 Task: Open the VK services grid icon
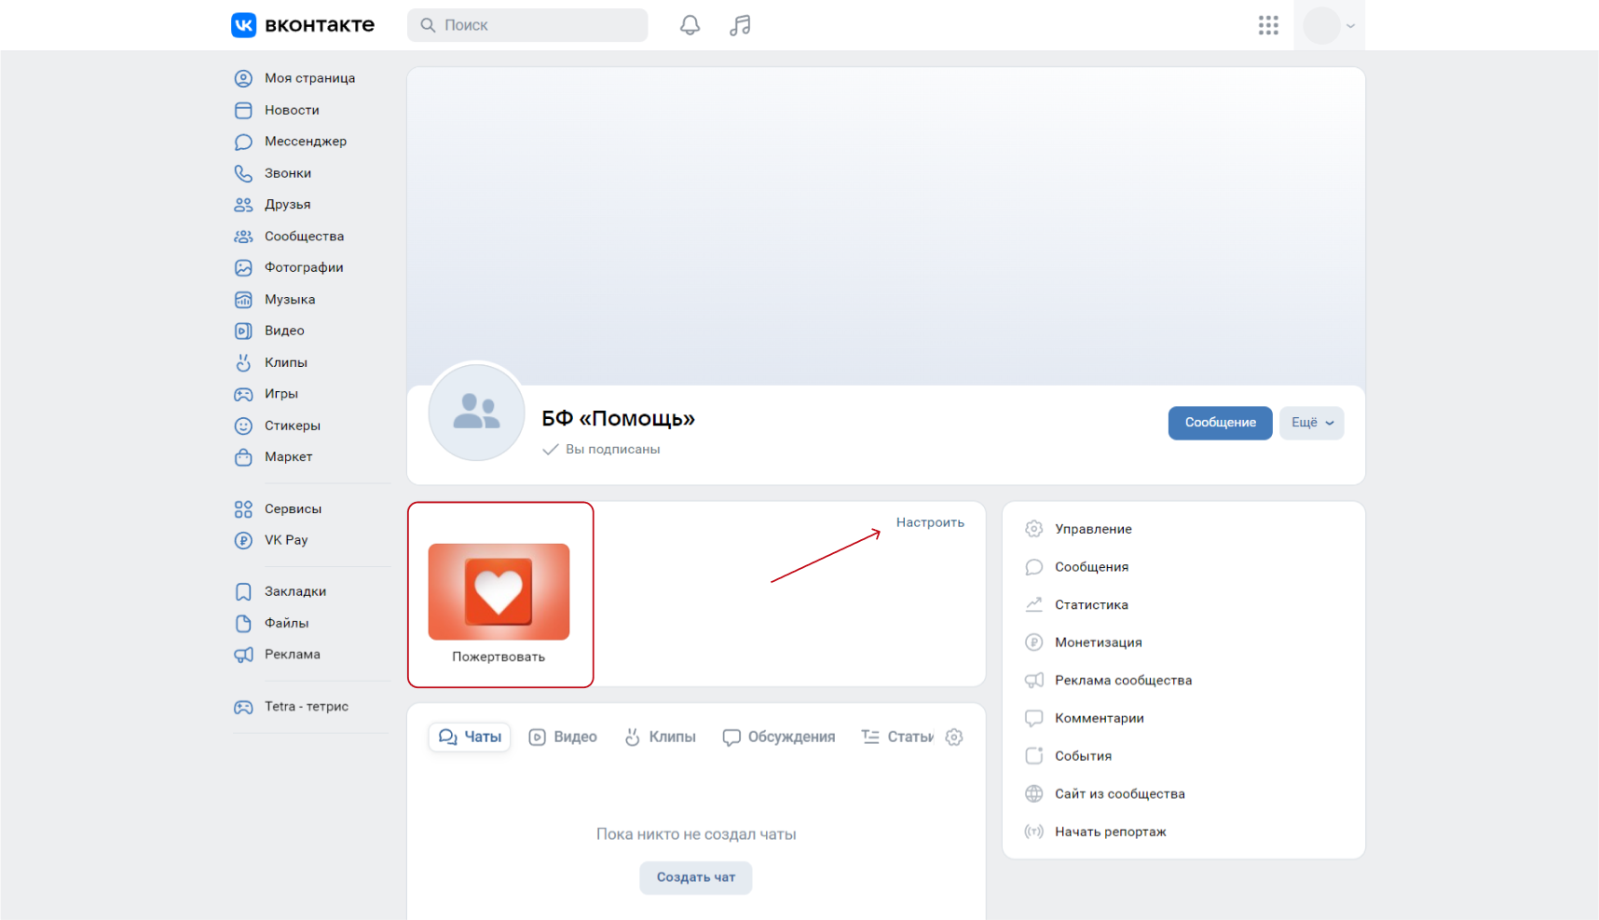click(1268, 25)
